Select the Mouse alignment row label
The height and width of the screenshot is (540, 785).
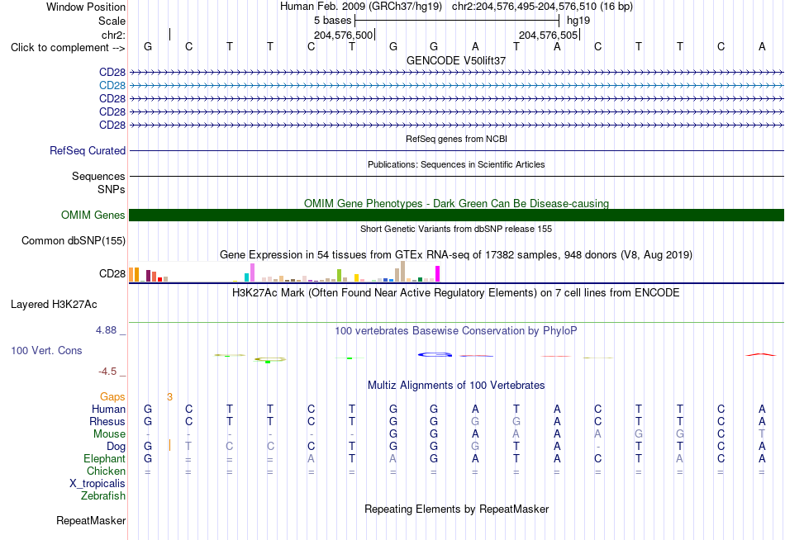click(109, 434)
